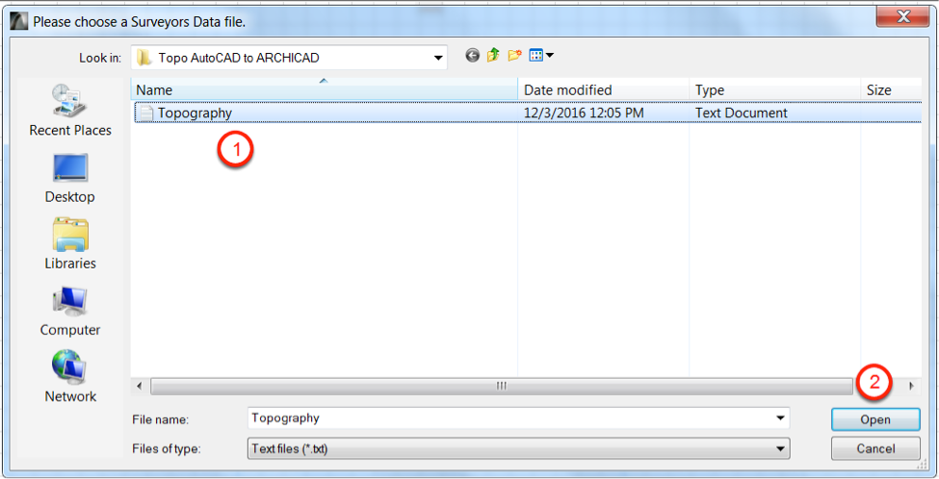Open Recent Places shortcut
939x479 pixels.
pyautogui.click(x=70, y=110)
